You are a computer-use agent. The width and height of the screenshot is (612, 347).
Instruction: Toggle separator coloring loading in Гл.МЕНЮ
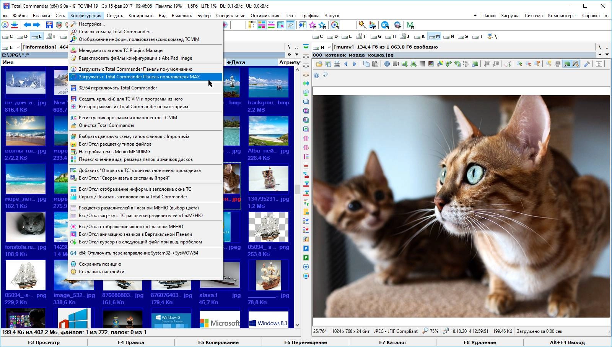click(x=140, y=216)
